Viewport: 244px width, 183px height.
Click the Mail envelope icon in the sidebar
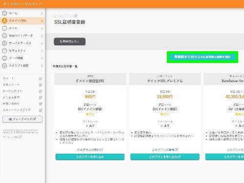(4, 28)
